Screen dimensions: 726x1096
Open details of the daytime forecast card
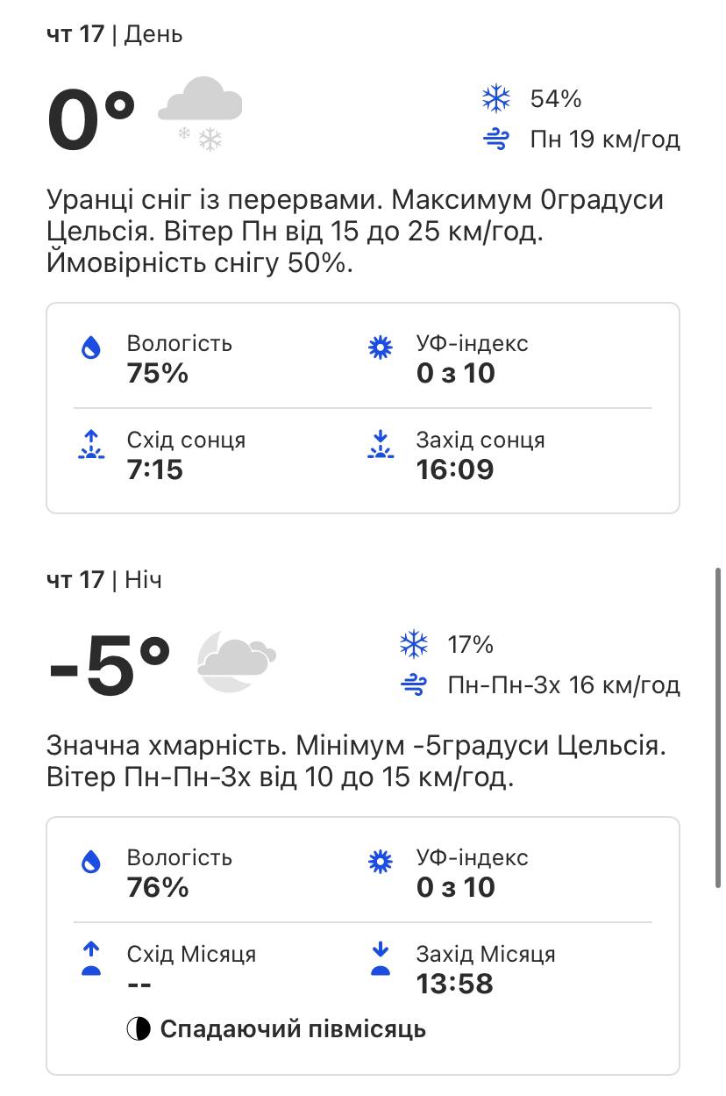coord(363,406)
